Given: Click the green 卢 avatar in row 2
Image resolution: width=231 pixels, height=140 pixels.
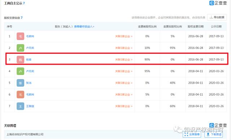Looking at the screenshot, I should pos(20,48).
